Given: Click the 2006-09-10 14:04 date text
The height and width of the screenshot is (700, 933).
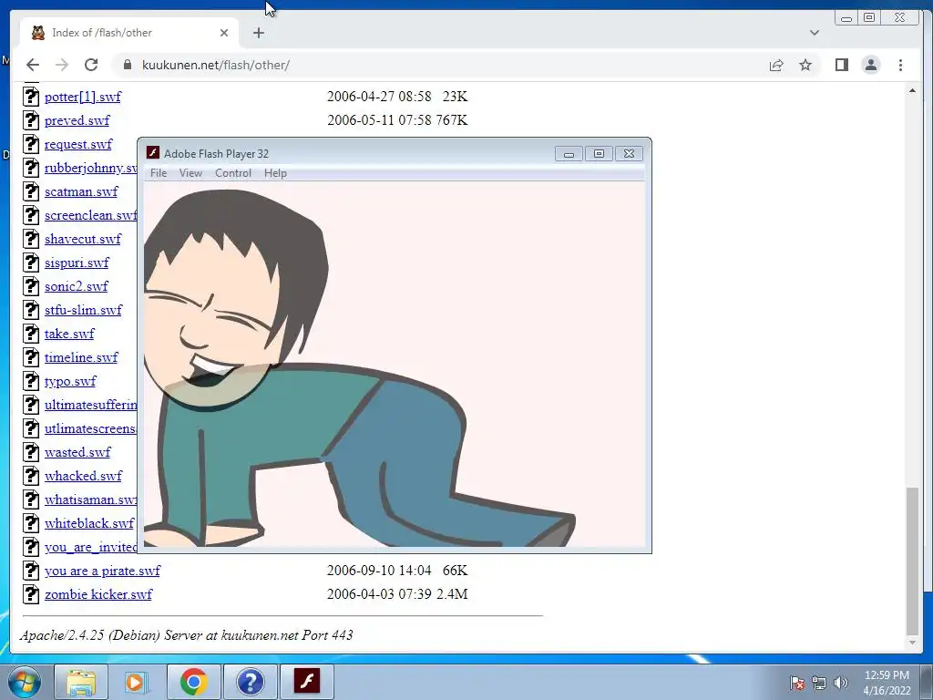Looking at the screenshot, I should [x=379, y=571].
